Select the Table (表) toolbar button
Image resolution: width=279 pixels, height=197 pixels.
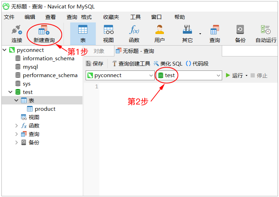[x=83, y=34]
